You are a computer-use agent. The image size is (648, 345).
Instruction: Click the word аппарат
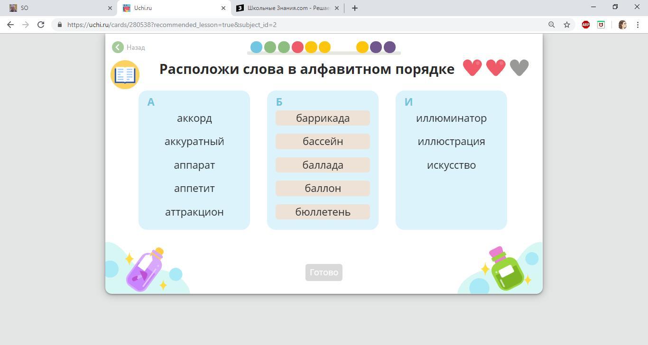194,165
